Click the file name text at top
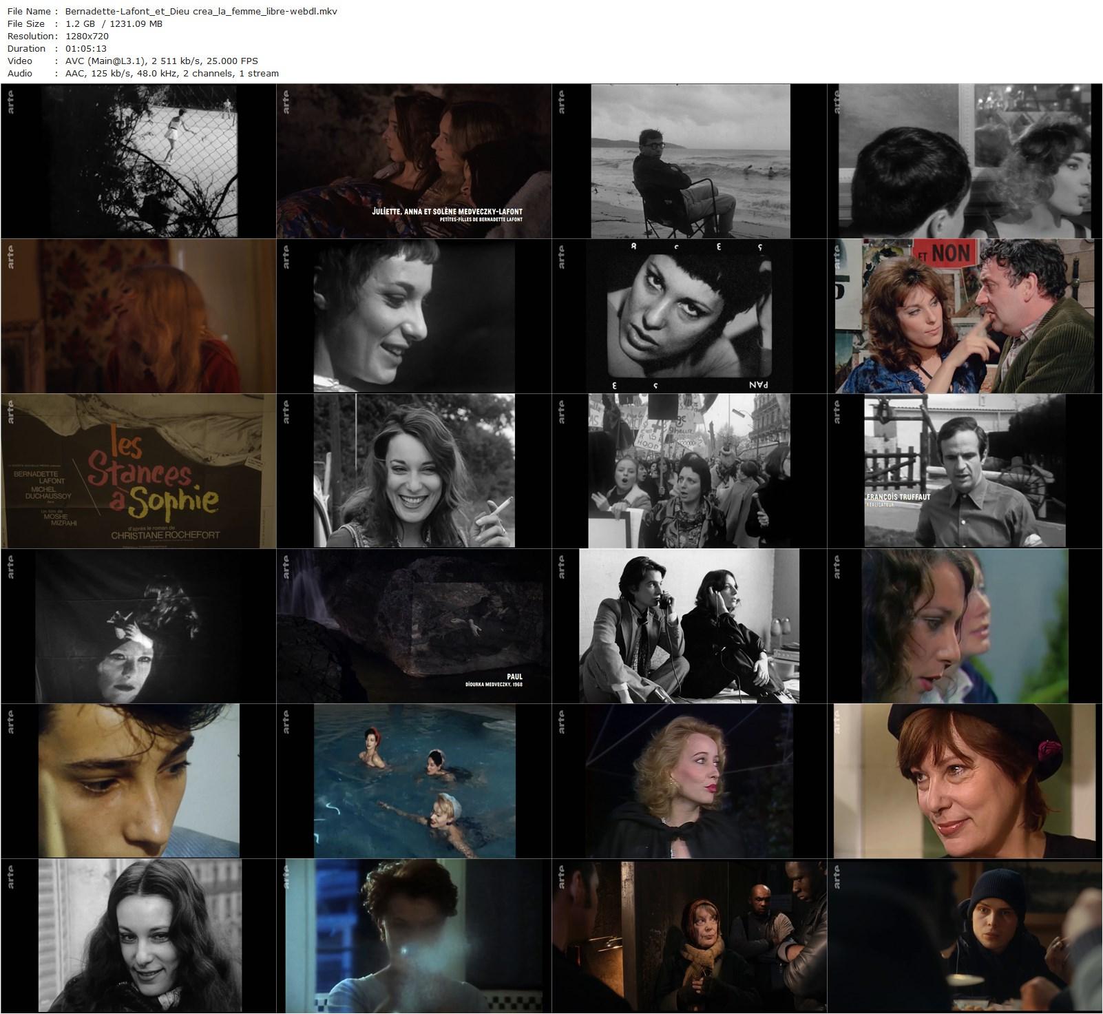The image size is (1103, 1014). click(201, 11)
